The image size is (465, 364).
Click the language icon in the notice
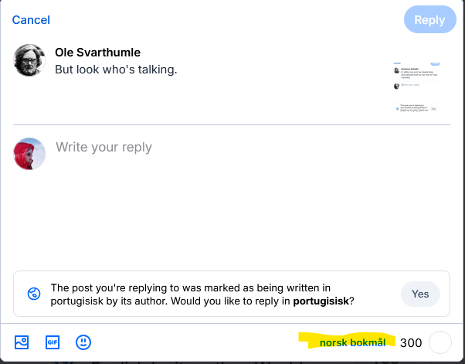[x=33, y=294]
